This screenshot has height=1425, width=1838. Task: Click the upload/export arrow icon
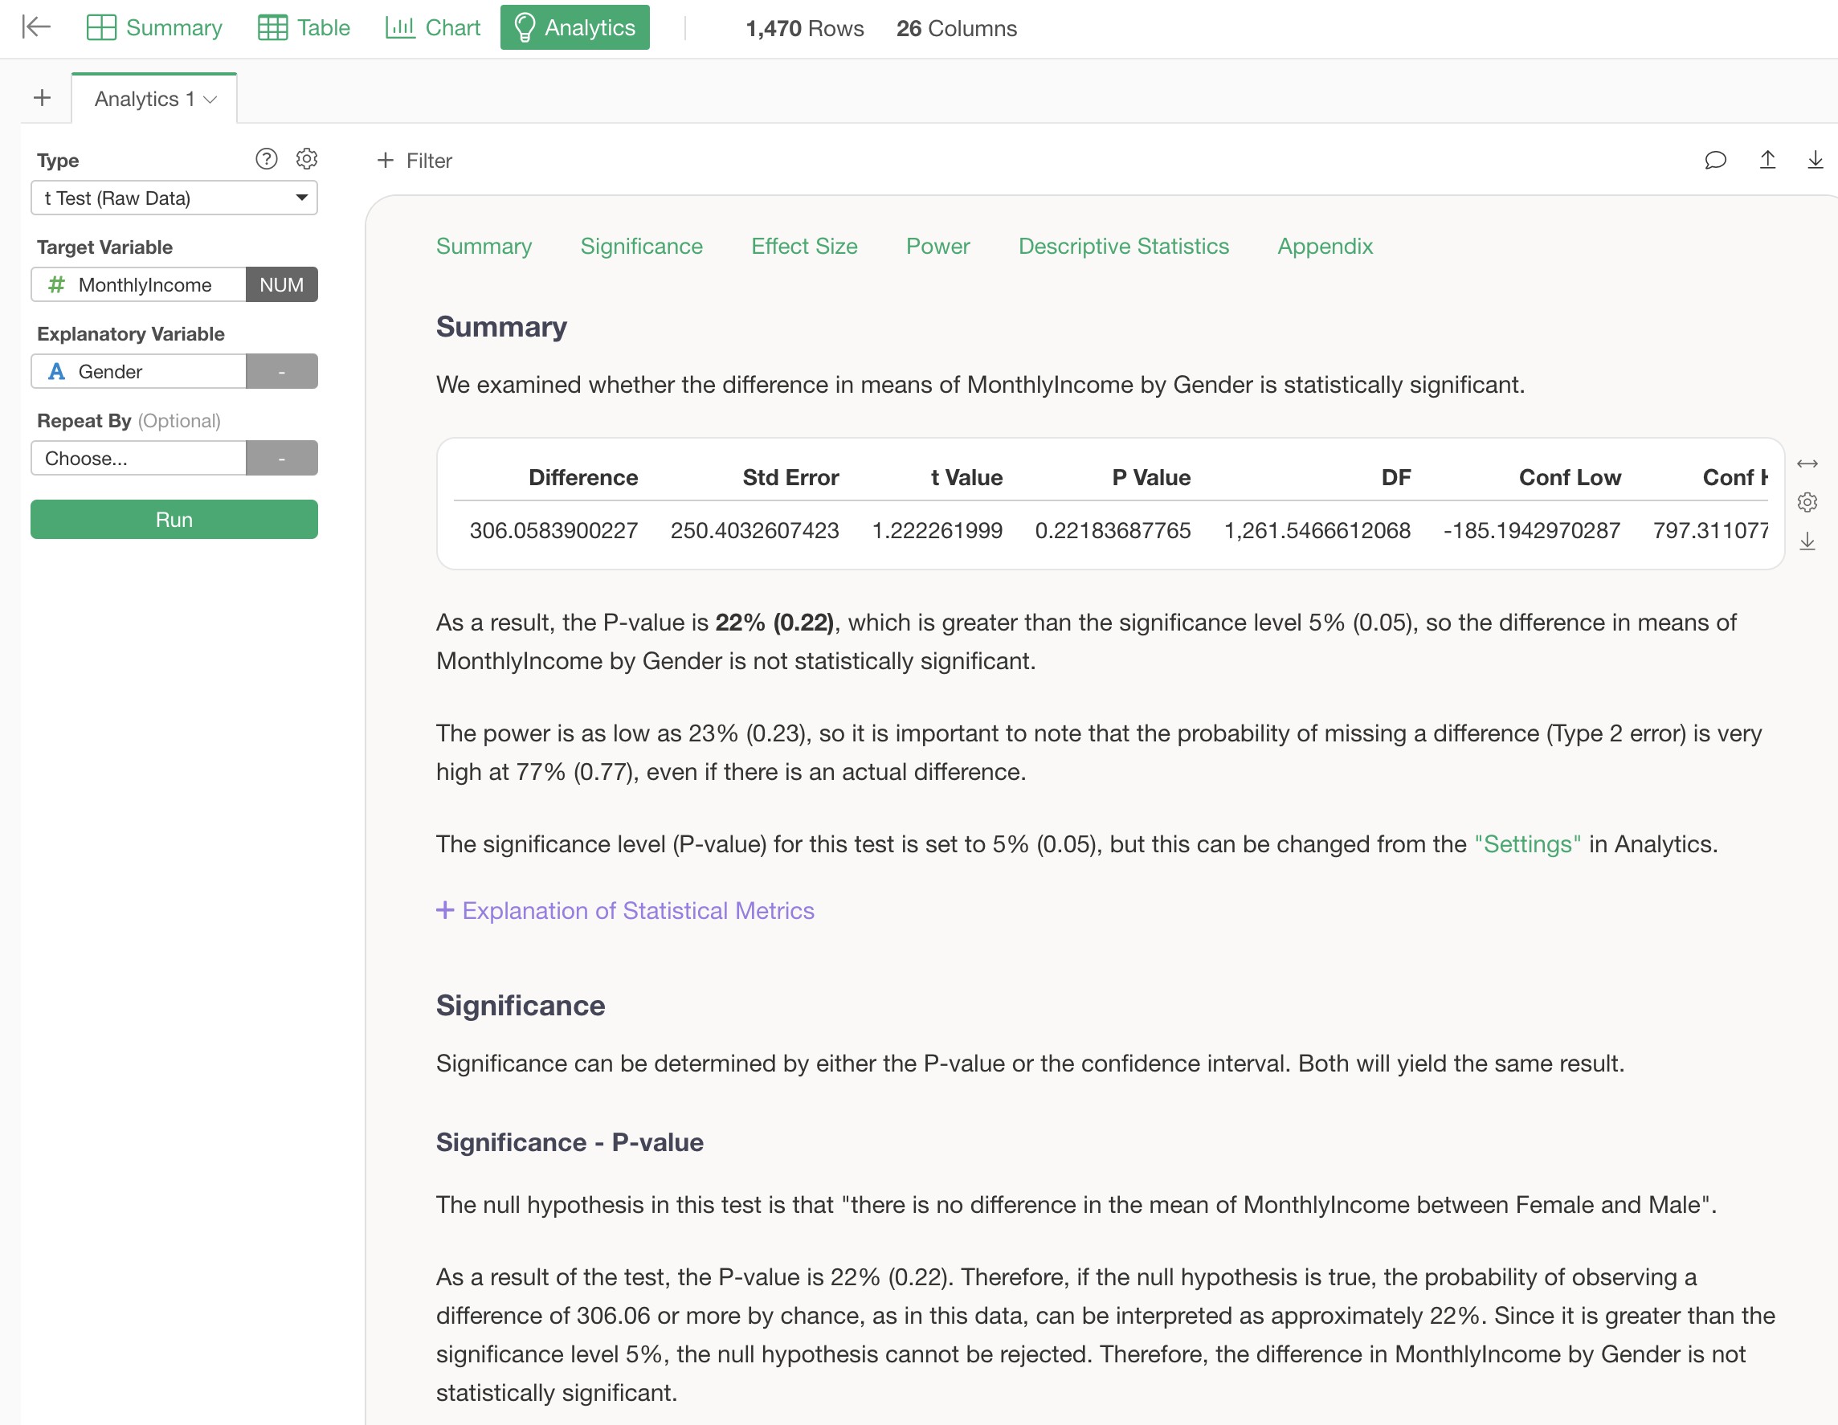tap(1767, 160)
